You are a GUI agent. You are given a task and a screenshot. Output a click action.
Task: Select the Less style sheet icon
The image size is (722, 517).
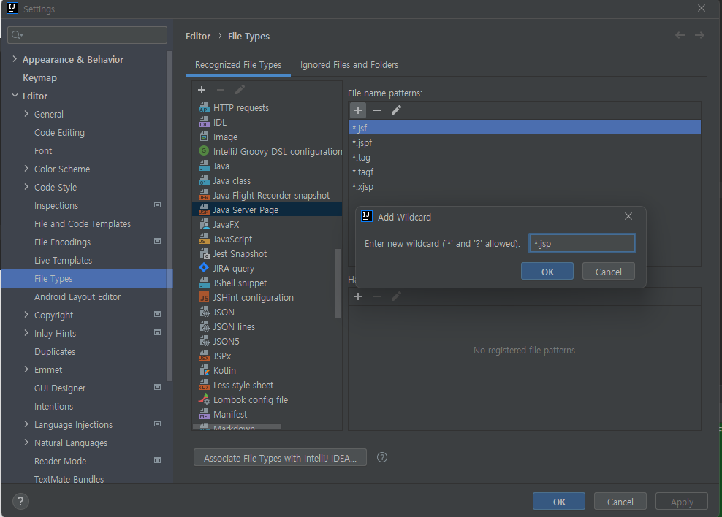click(x=204, y=386)
